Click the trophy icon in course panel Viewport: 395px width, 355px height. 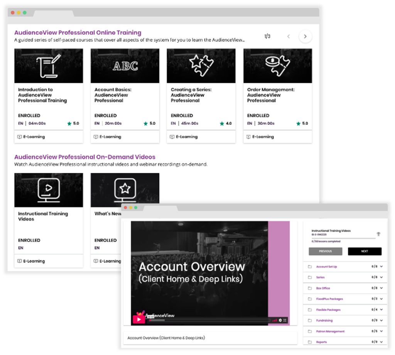[x=378, y=234]
